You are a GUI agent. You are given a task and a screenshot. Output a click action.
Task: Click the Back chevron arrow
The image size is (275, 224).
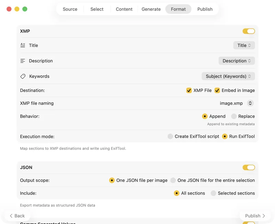point(11,216)
